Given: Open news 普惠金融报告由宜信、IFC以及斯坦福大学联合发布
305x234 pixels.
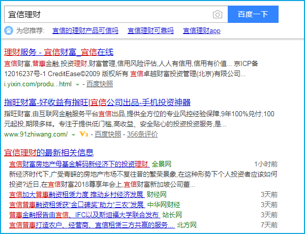Looking at the screenshot, I should 84,215.
